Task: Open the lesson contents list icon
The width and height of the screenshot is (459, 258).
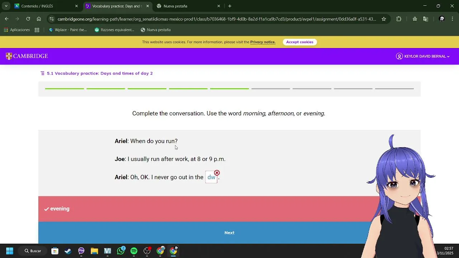Action: coord(42,73)
